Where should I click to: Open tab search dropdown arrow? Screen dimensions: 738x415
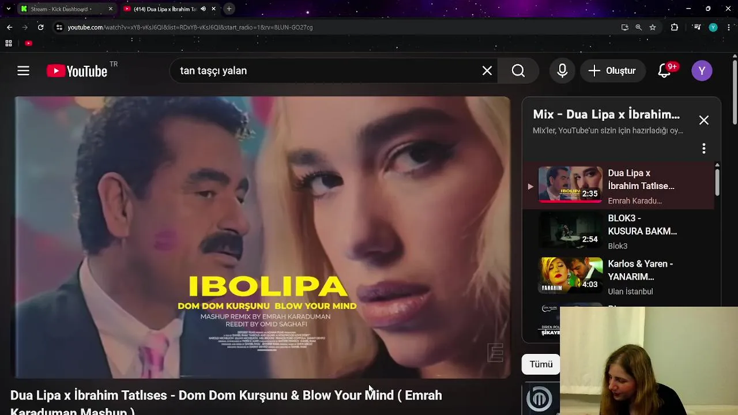(x=8, y=9)
